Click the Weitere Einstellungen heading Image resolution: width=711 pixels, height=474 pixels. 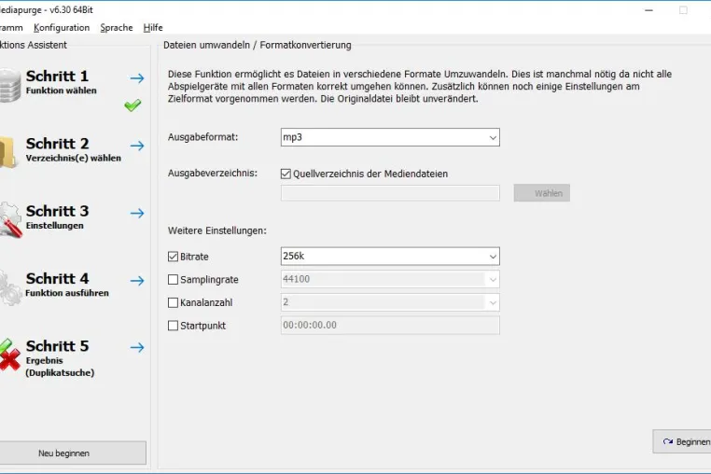pos(217,230)
